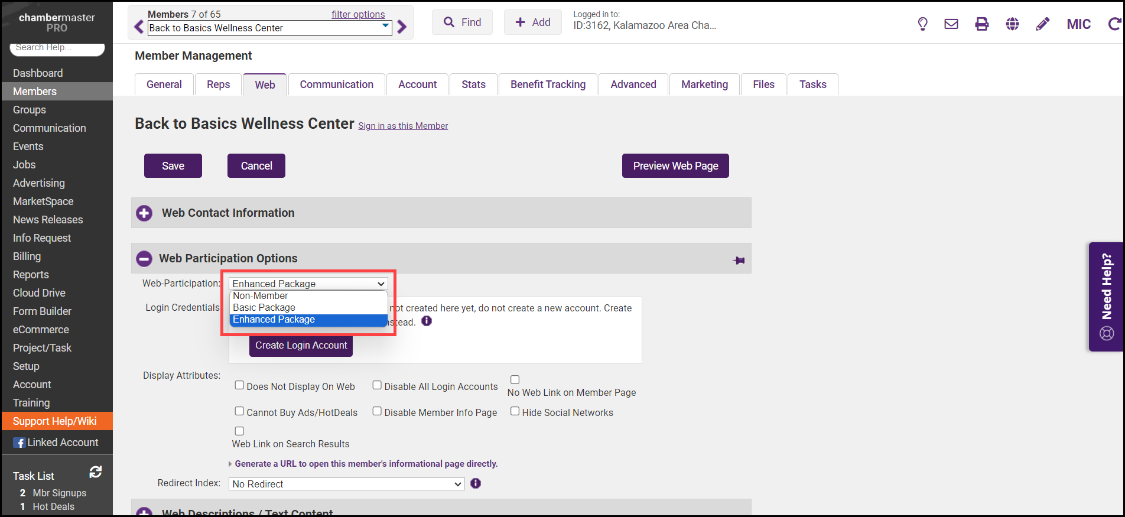Click the pin icon in Web Participation Options

coord(739,260)
